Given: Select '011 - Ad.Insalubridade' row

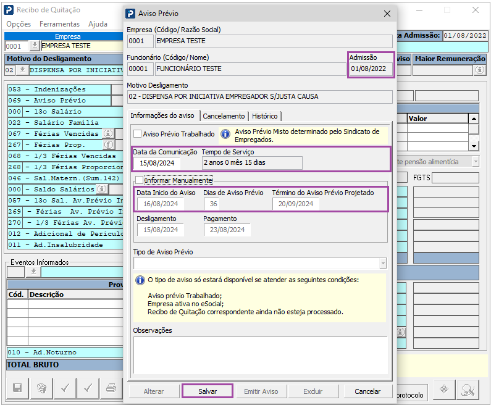Looking at the screenshot, I should (65, 244).
